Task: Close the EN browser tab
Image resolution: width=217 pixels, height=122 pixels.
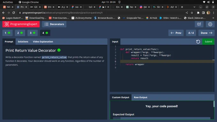Action: tap(53, 7)
